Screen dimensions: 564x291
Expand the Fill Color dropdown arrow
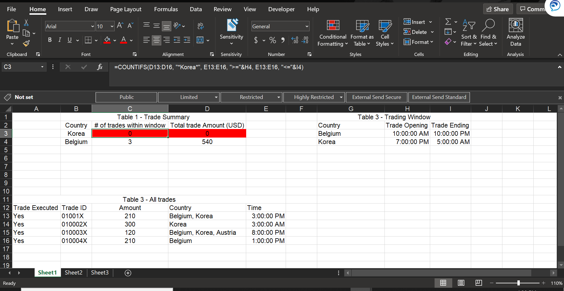[x=115, y=40]
